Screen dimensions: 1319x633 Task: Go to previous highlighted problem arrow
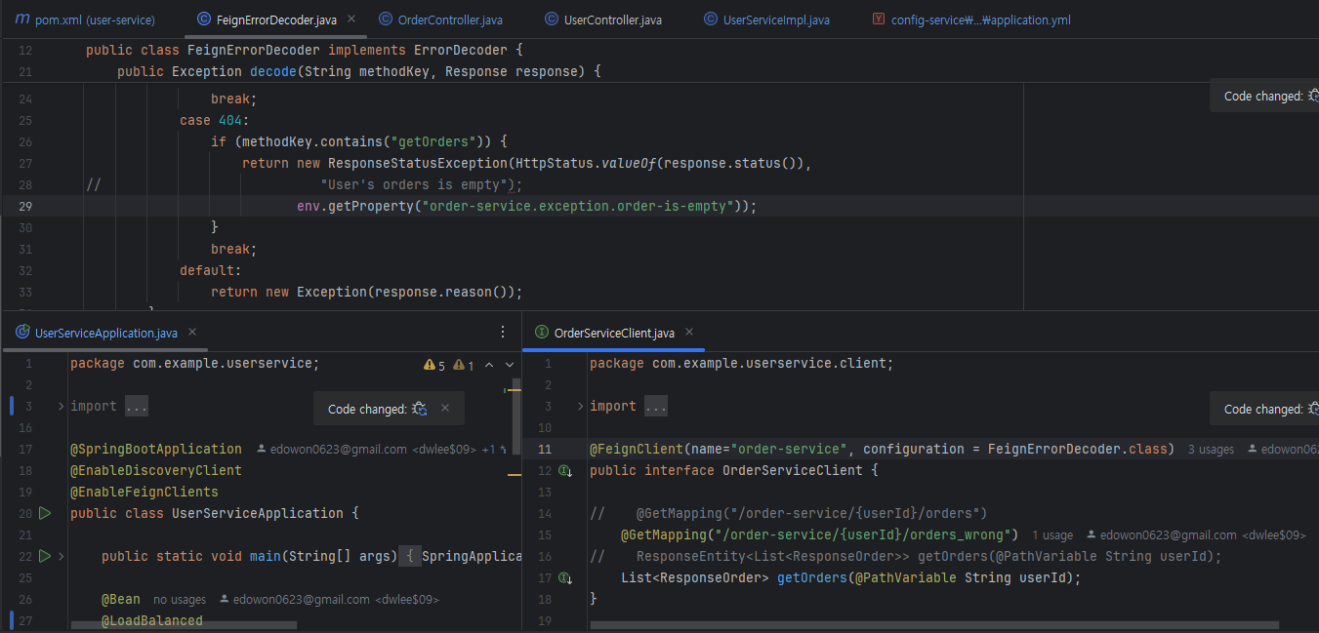tap(490, 366)
